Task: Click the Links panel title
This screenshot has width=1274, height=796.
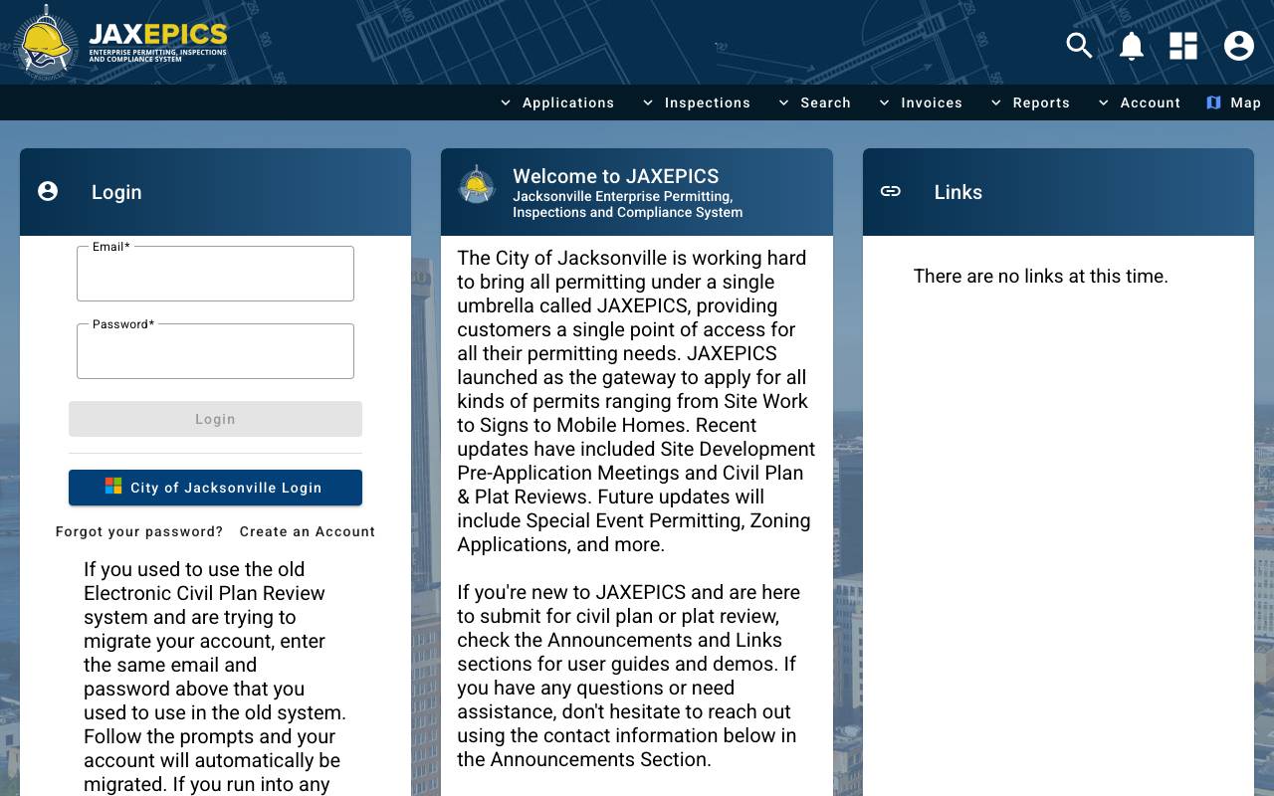Action: (958, 192)
